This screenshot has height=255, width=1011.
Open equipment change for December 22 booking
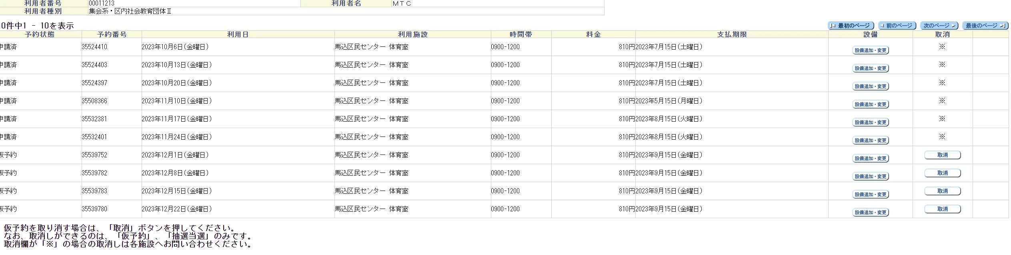[871, 213]
